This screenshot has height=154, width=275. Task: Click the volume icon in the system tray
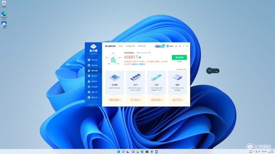pos(265,152)
